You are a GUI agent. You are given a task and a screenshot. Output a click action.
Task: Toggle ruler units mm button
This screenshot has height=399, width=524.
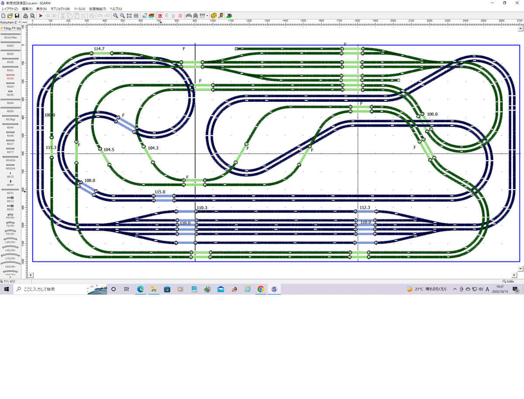pos(24,22)
